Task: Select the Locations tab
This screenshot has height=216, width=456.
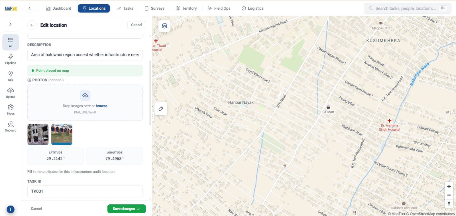Action: pos(94,8)
